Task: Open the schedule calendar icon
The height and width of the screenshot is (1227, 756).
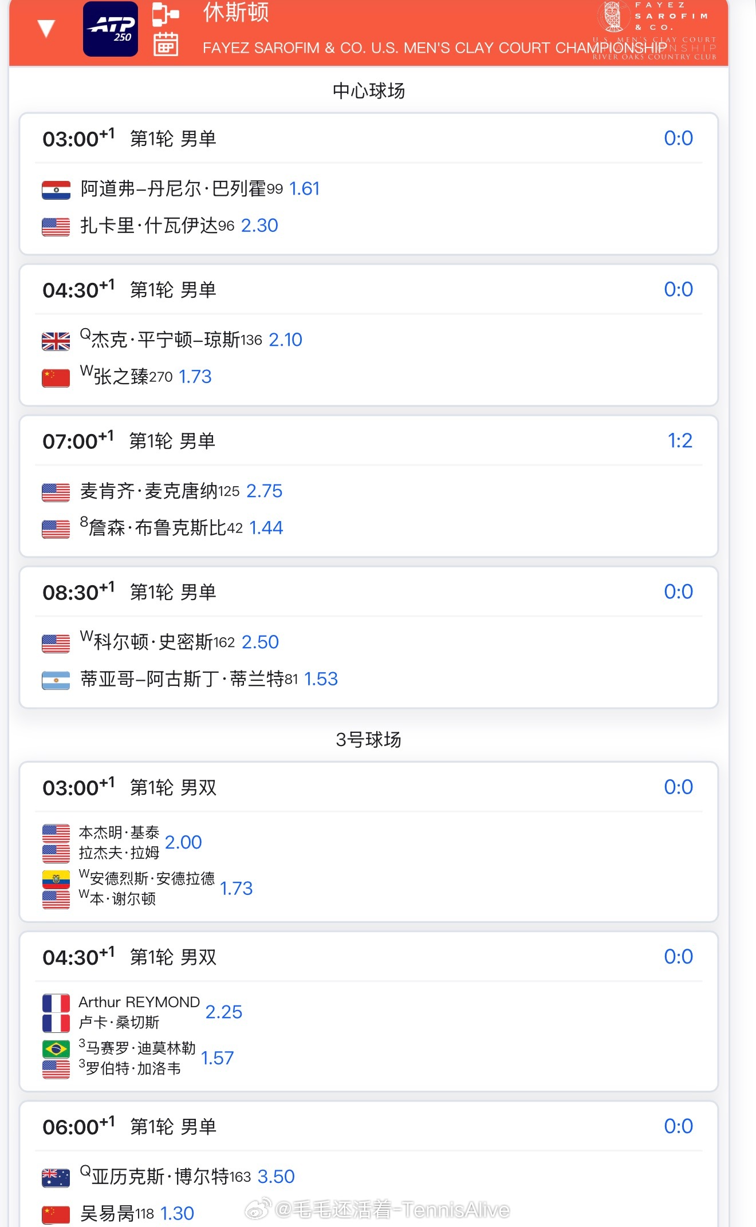Action: 166,44
